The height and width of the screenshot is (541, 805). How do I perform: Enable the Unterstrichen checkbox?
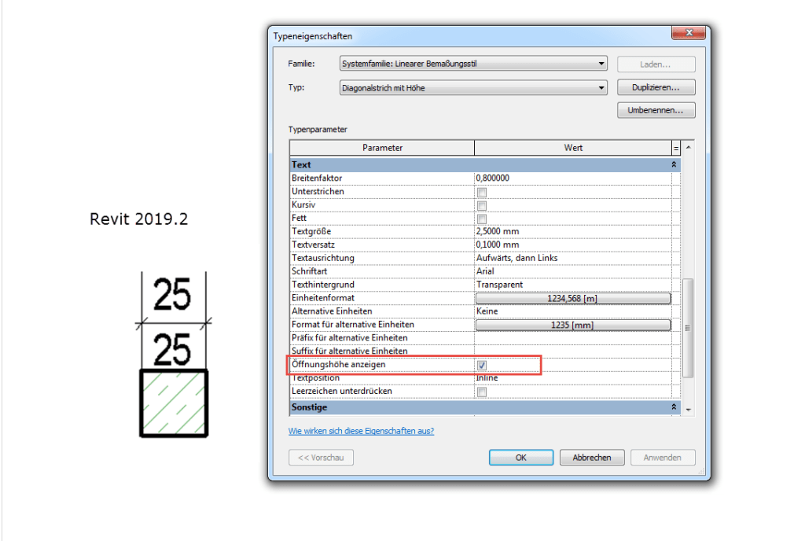pyautogui.click(x=482, y=192)
